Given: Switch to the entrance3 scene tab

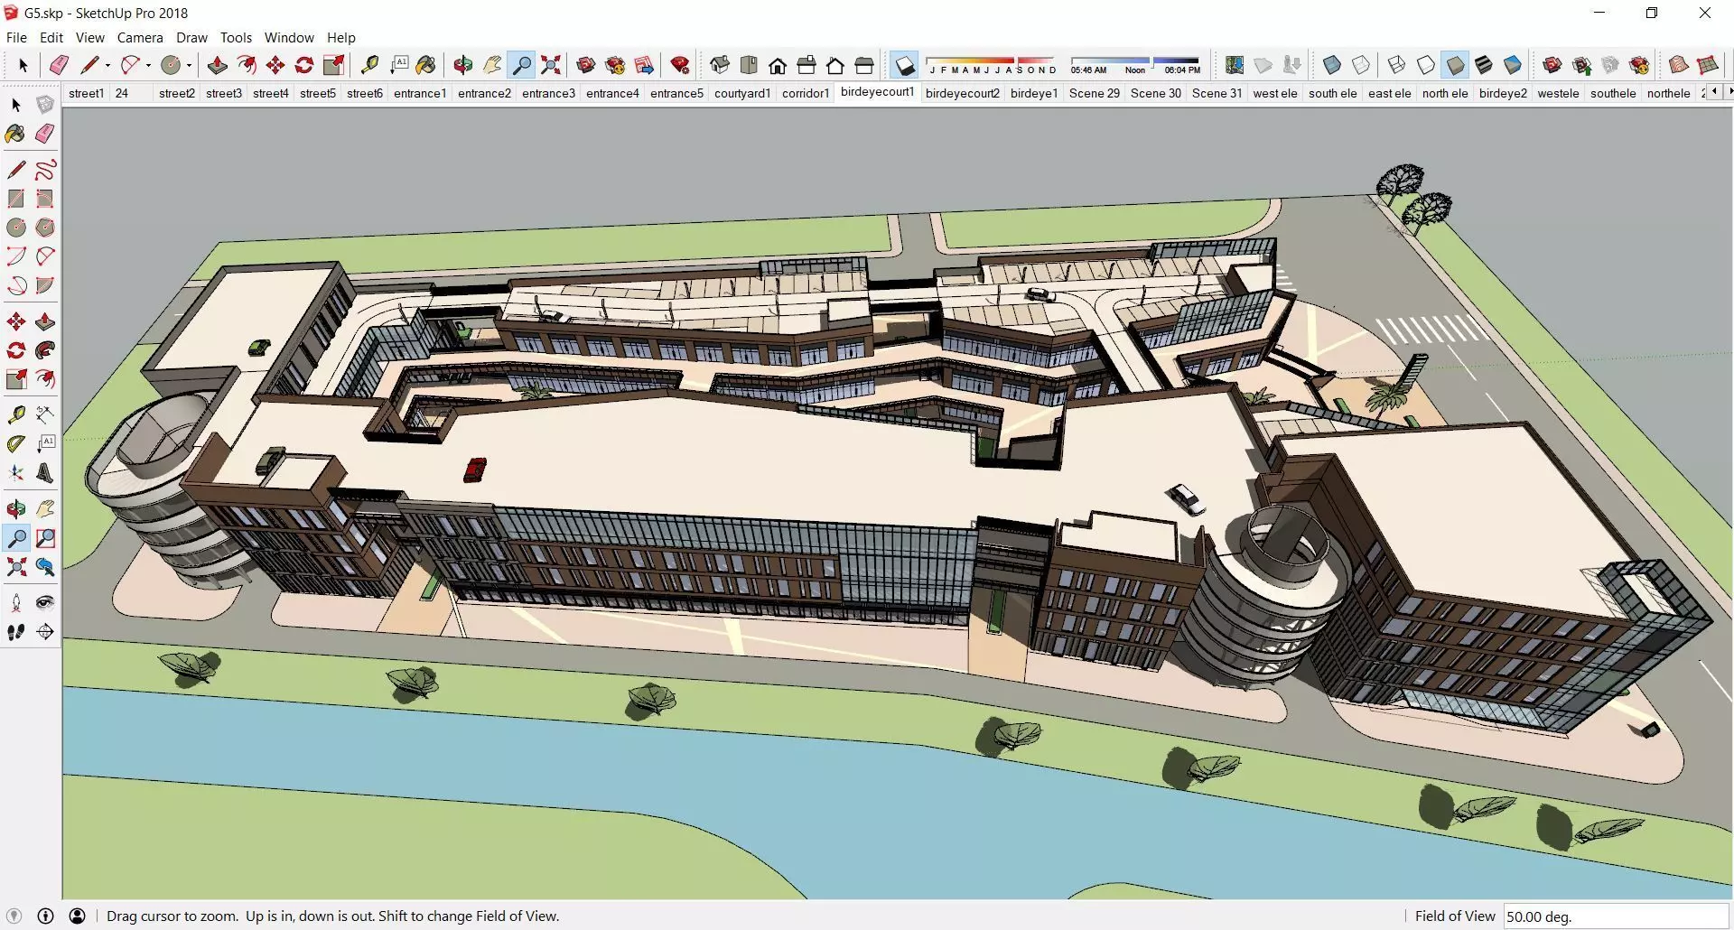Looking at the screenshot, I should click(x=548, y=93).
